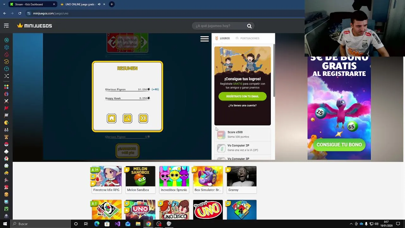Image resolution: width=405 pixels, height=228 pixels.
Task: Reload the page
Action: point(20,13)
